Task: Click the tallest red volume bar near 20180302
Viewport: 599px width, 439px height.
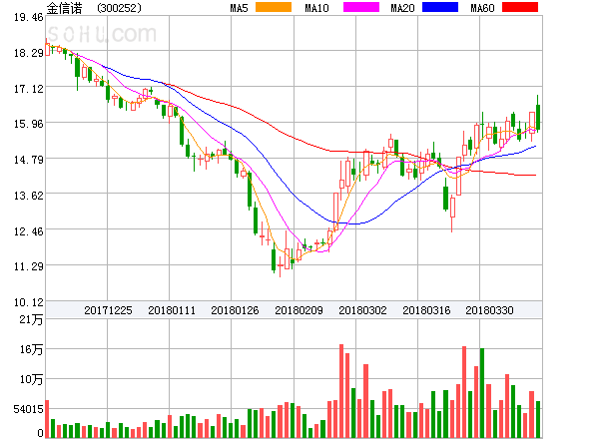Action: [341, 391]
